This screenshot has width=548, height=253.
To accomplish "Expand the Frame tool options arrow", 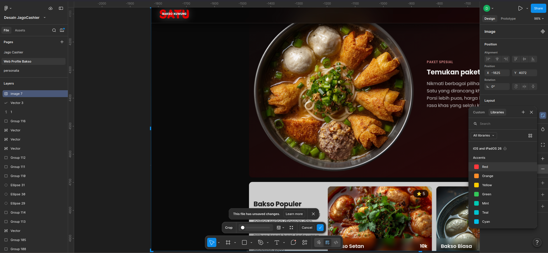I will click(235, 242).
